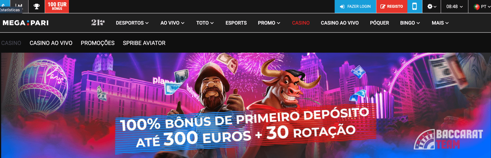Image resolution: width=491 pixels, height=158 pixels.
Task: Open the Mais menu
Action: [x=440, y=23]
